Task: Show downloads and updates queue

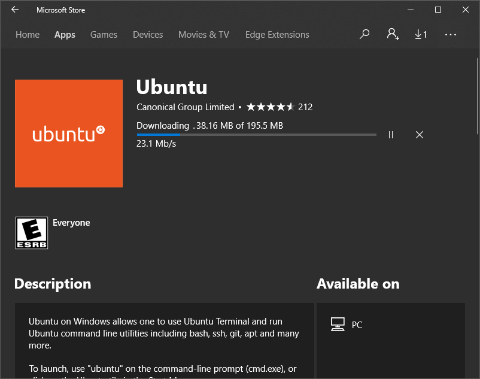Action: click(421, 34)
